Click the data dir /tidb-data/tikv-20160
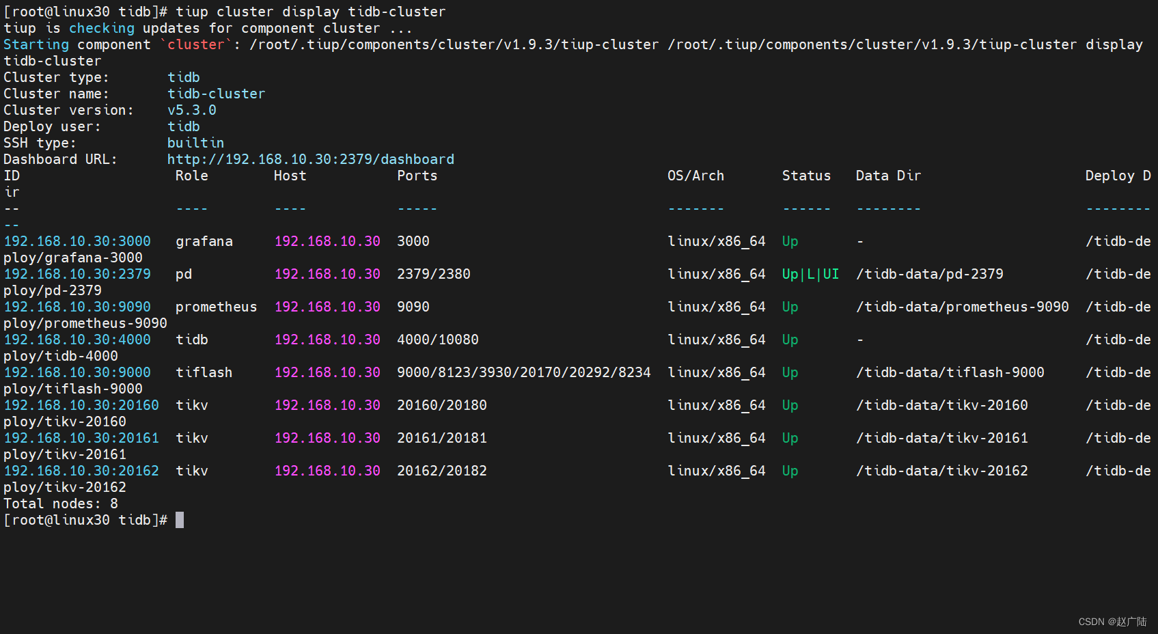 coord(942,405)
